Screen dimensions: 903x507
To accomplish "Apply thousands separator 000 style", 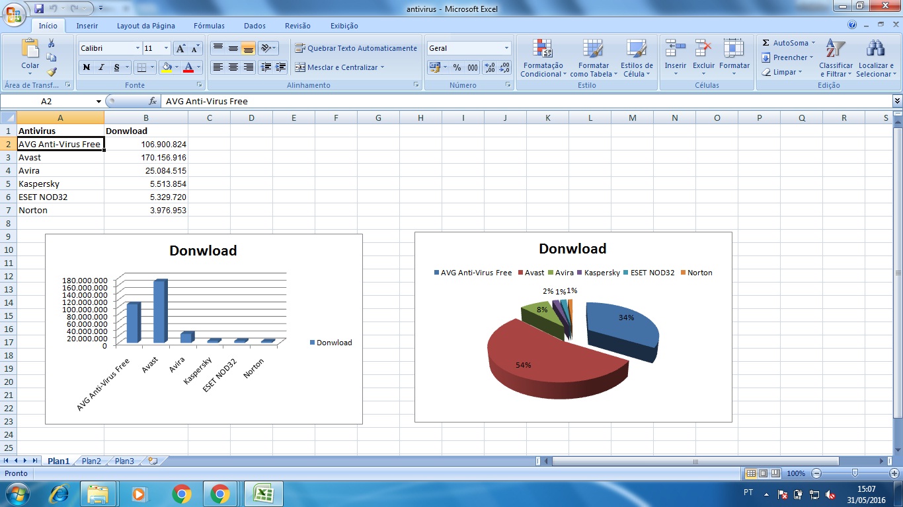I will [473, 67].
